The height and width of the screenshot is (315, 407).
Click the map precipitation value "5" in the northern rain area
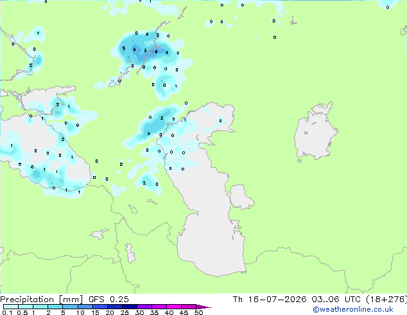[x=124, y=48]
